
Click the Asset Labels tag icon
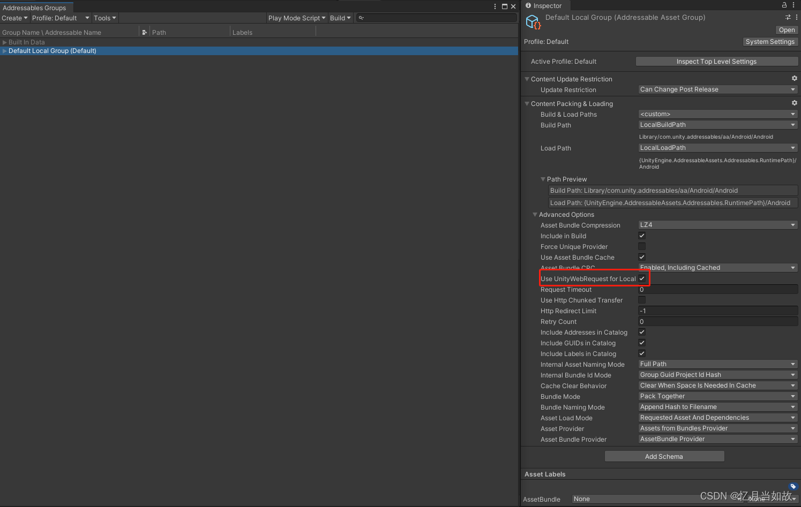793,486
